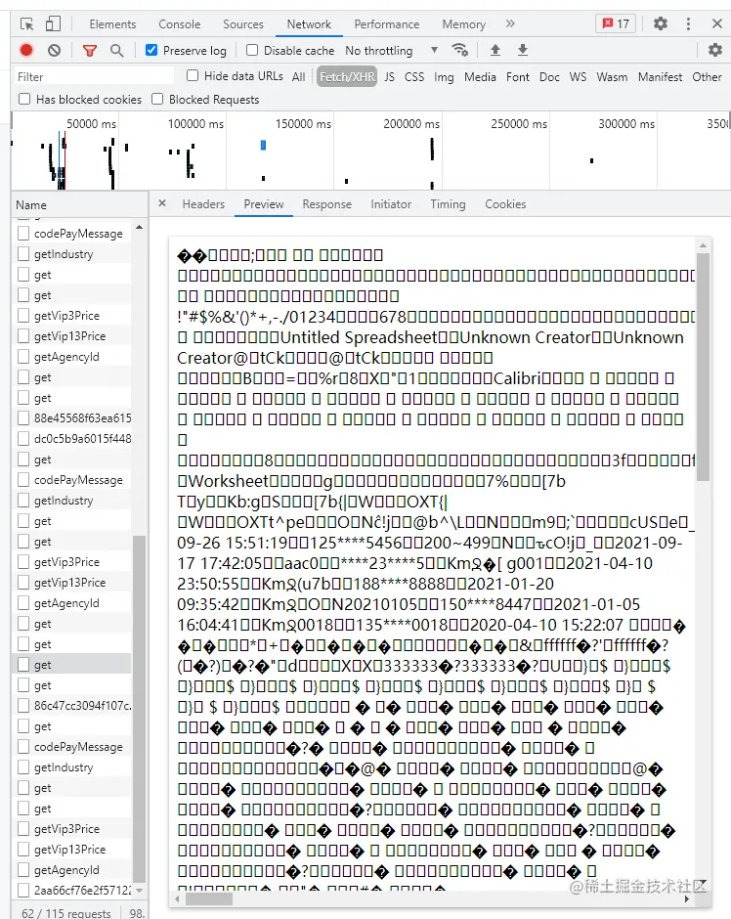The image size is (731, 919).
Task: Filter requests by Manifest
Action: coord(660,77)
